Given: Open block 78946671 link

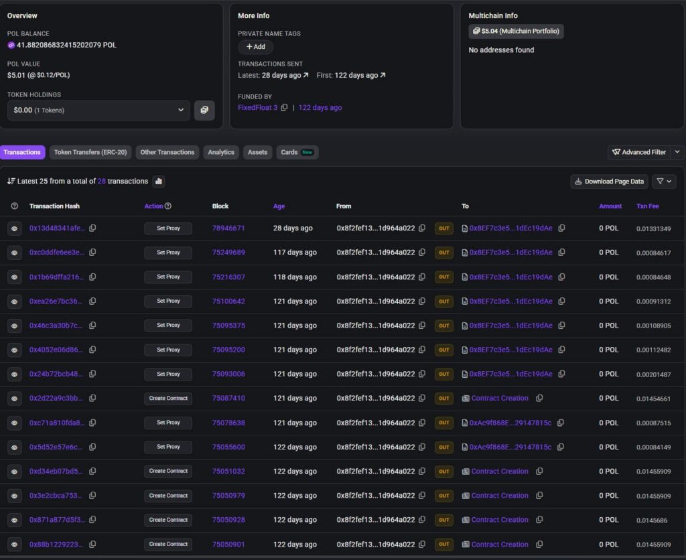Looking at the screenshot, I should point(228,228).
